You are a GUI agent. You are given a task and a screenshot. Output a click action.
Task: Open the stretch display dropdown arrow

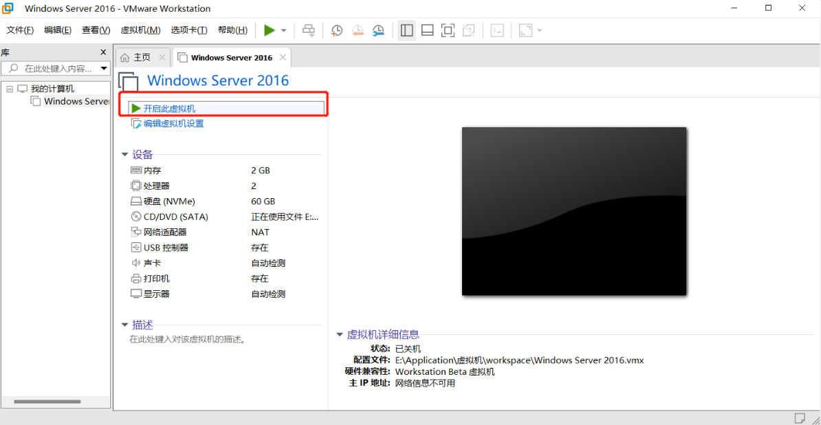[x=539, y=30]
